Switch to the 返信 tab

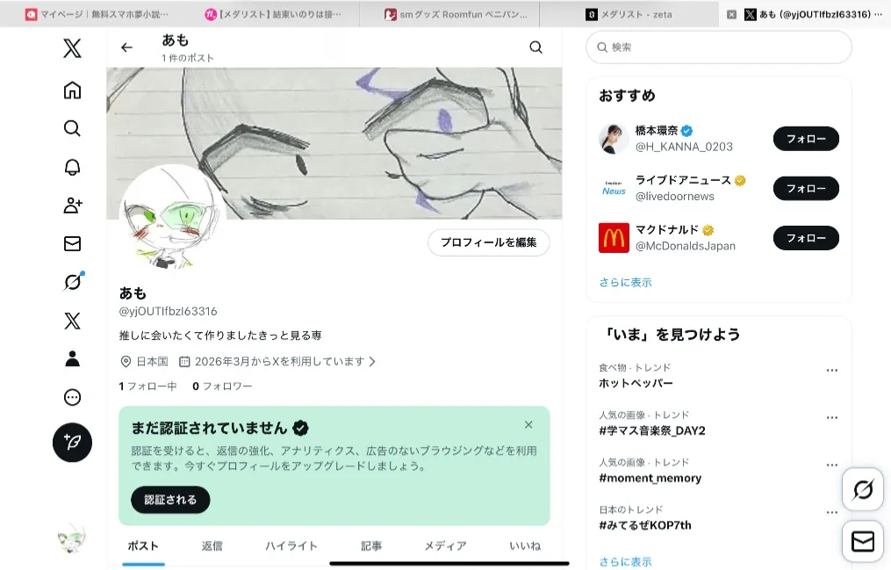click(x=212, y=545)
